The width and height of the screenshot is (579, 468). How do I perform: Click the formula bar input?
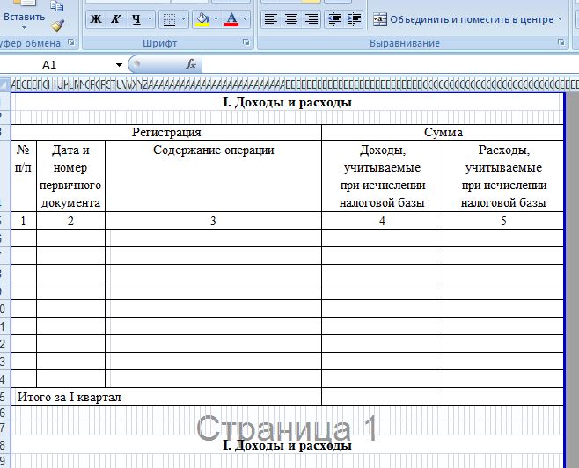tap(391, 64)
